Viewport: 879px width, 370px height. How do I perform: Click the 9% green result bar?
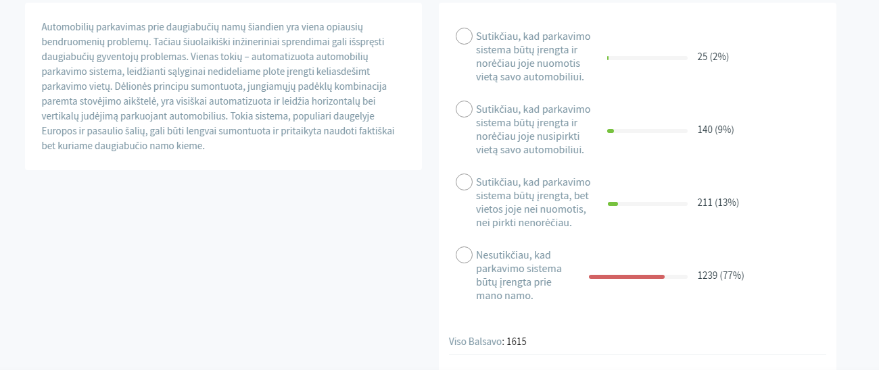pos(611,130)
